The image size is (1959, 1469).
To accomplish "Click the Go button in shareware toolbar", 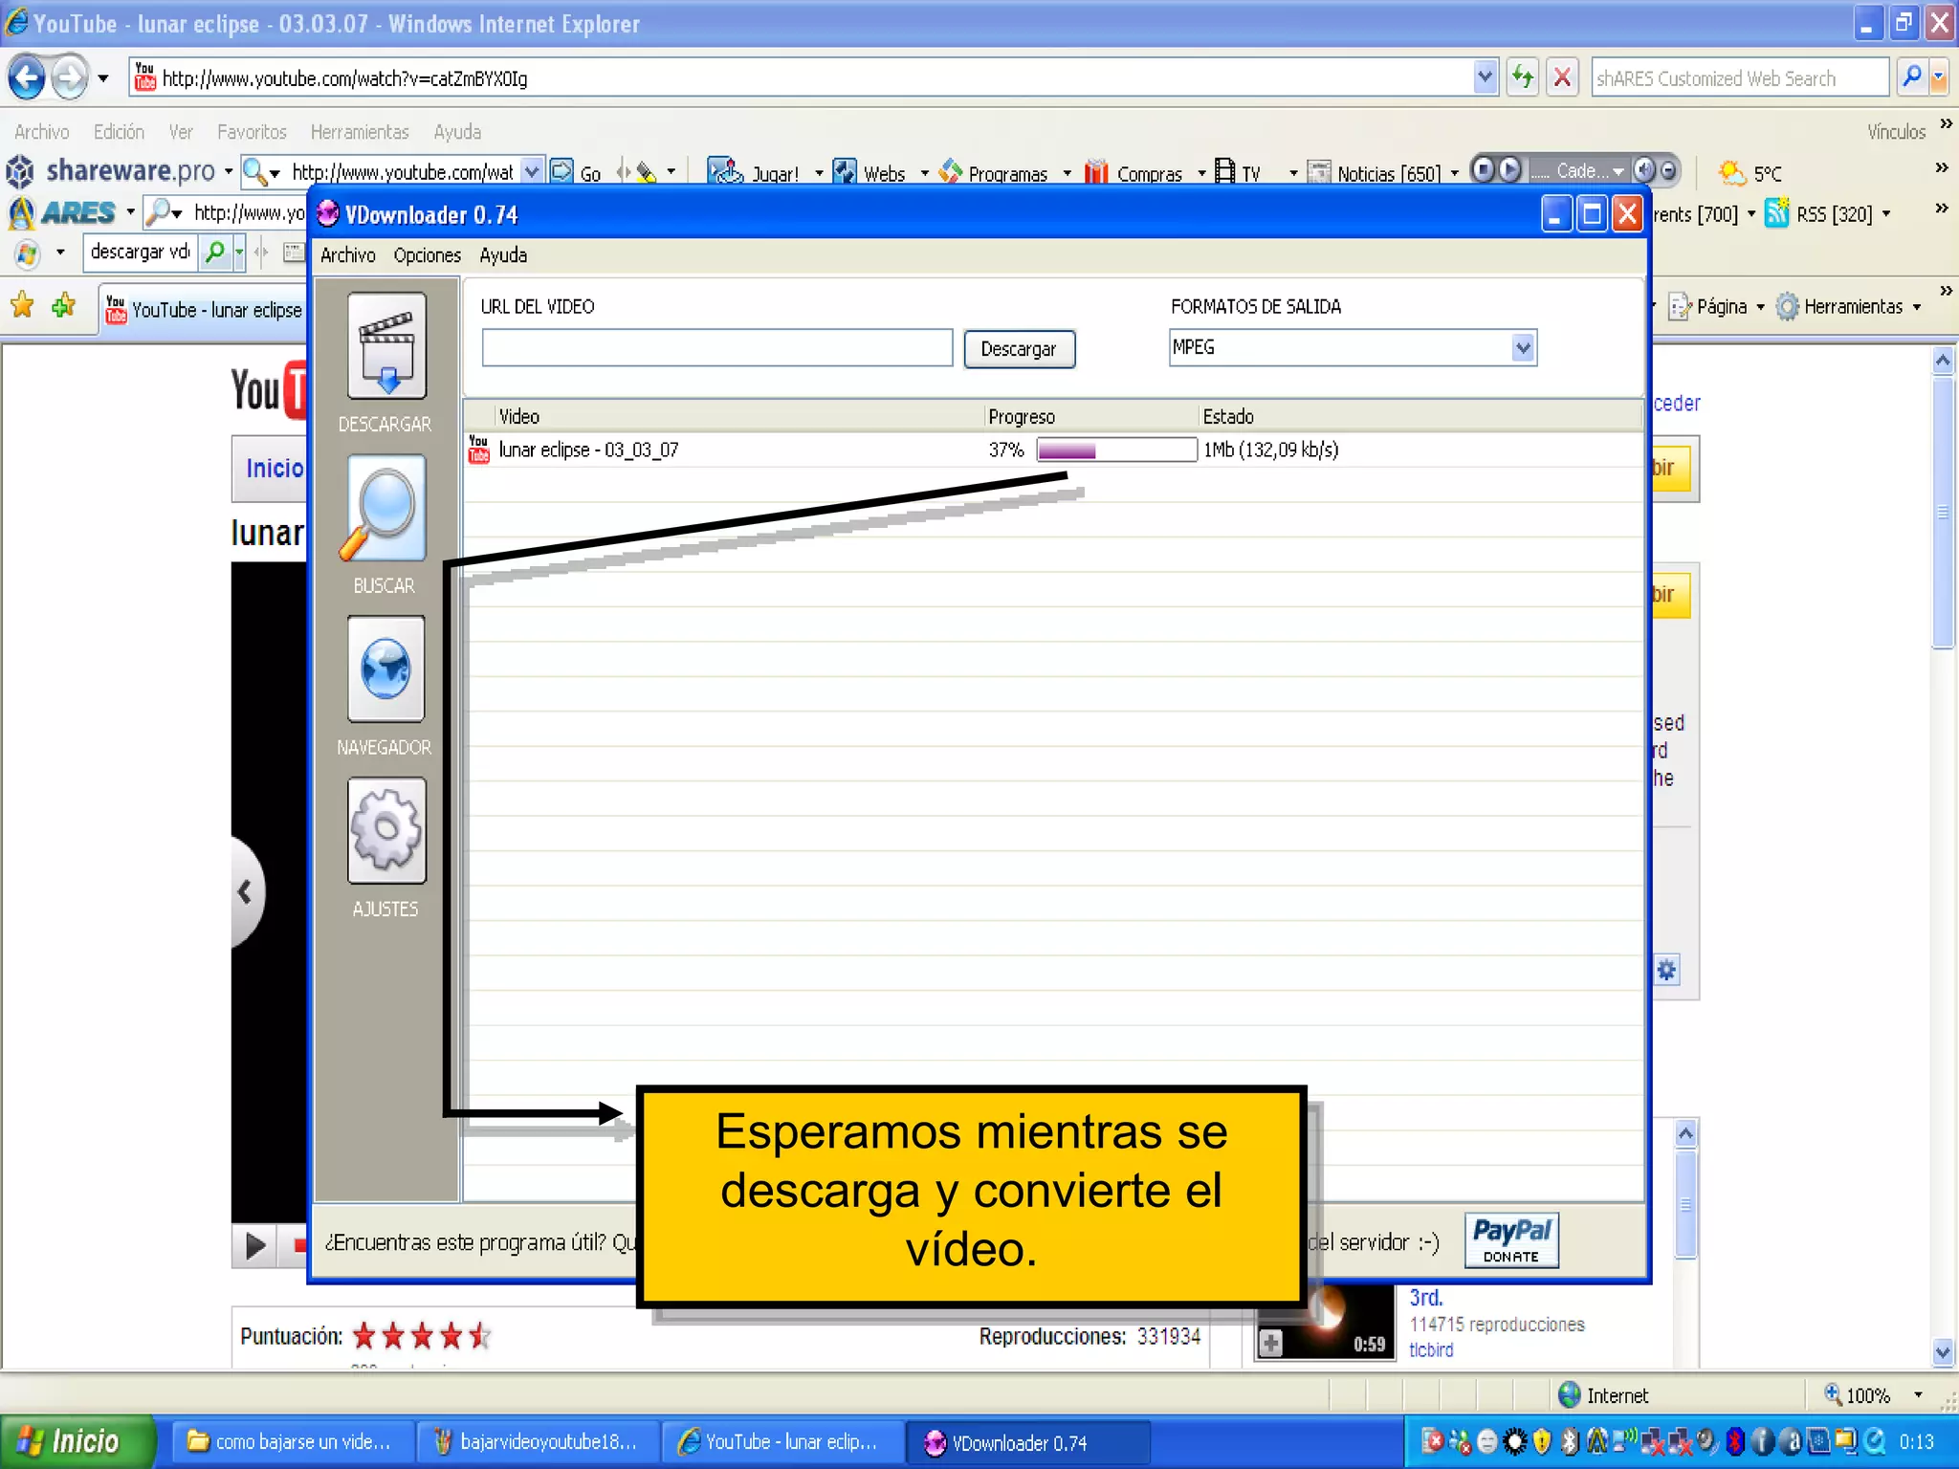I will [577, 172].
